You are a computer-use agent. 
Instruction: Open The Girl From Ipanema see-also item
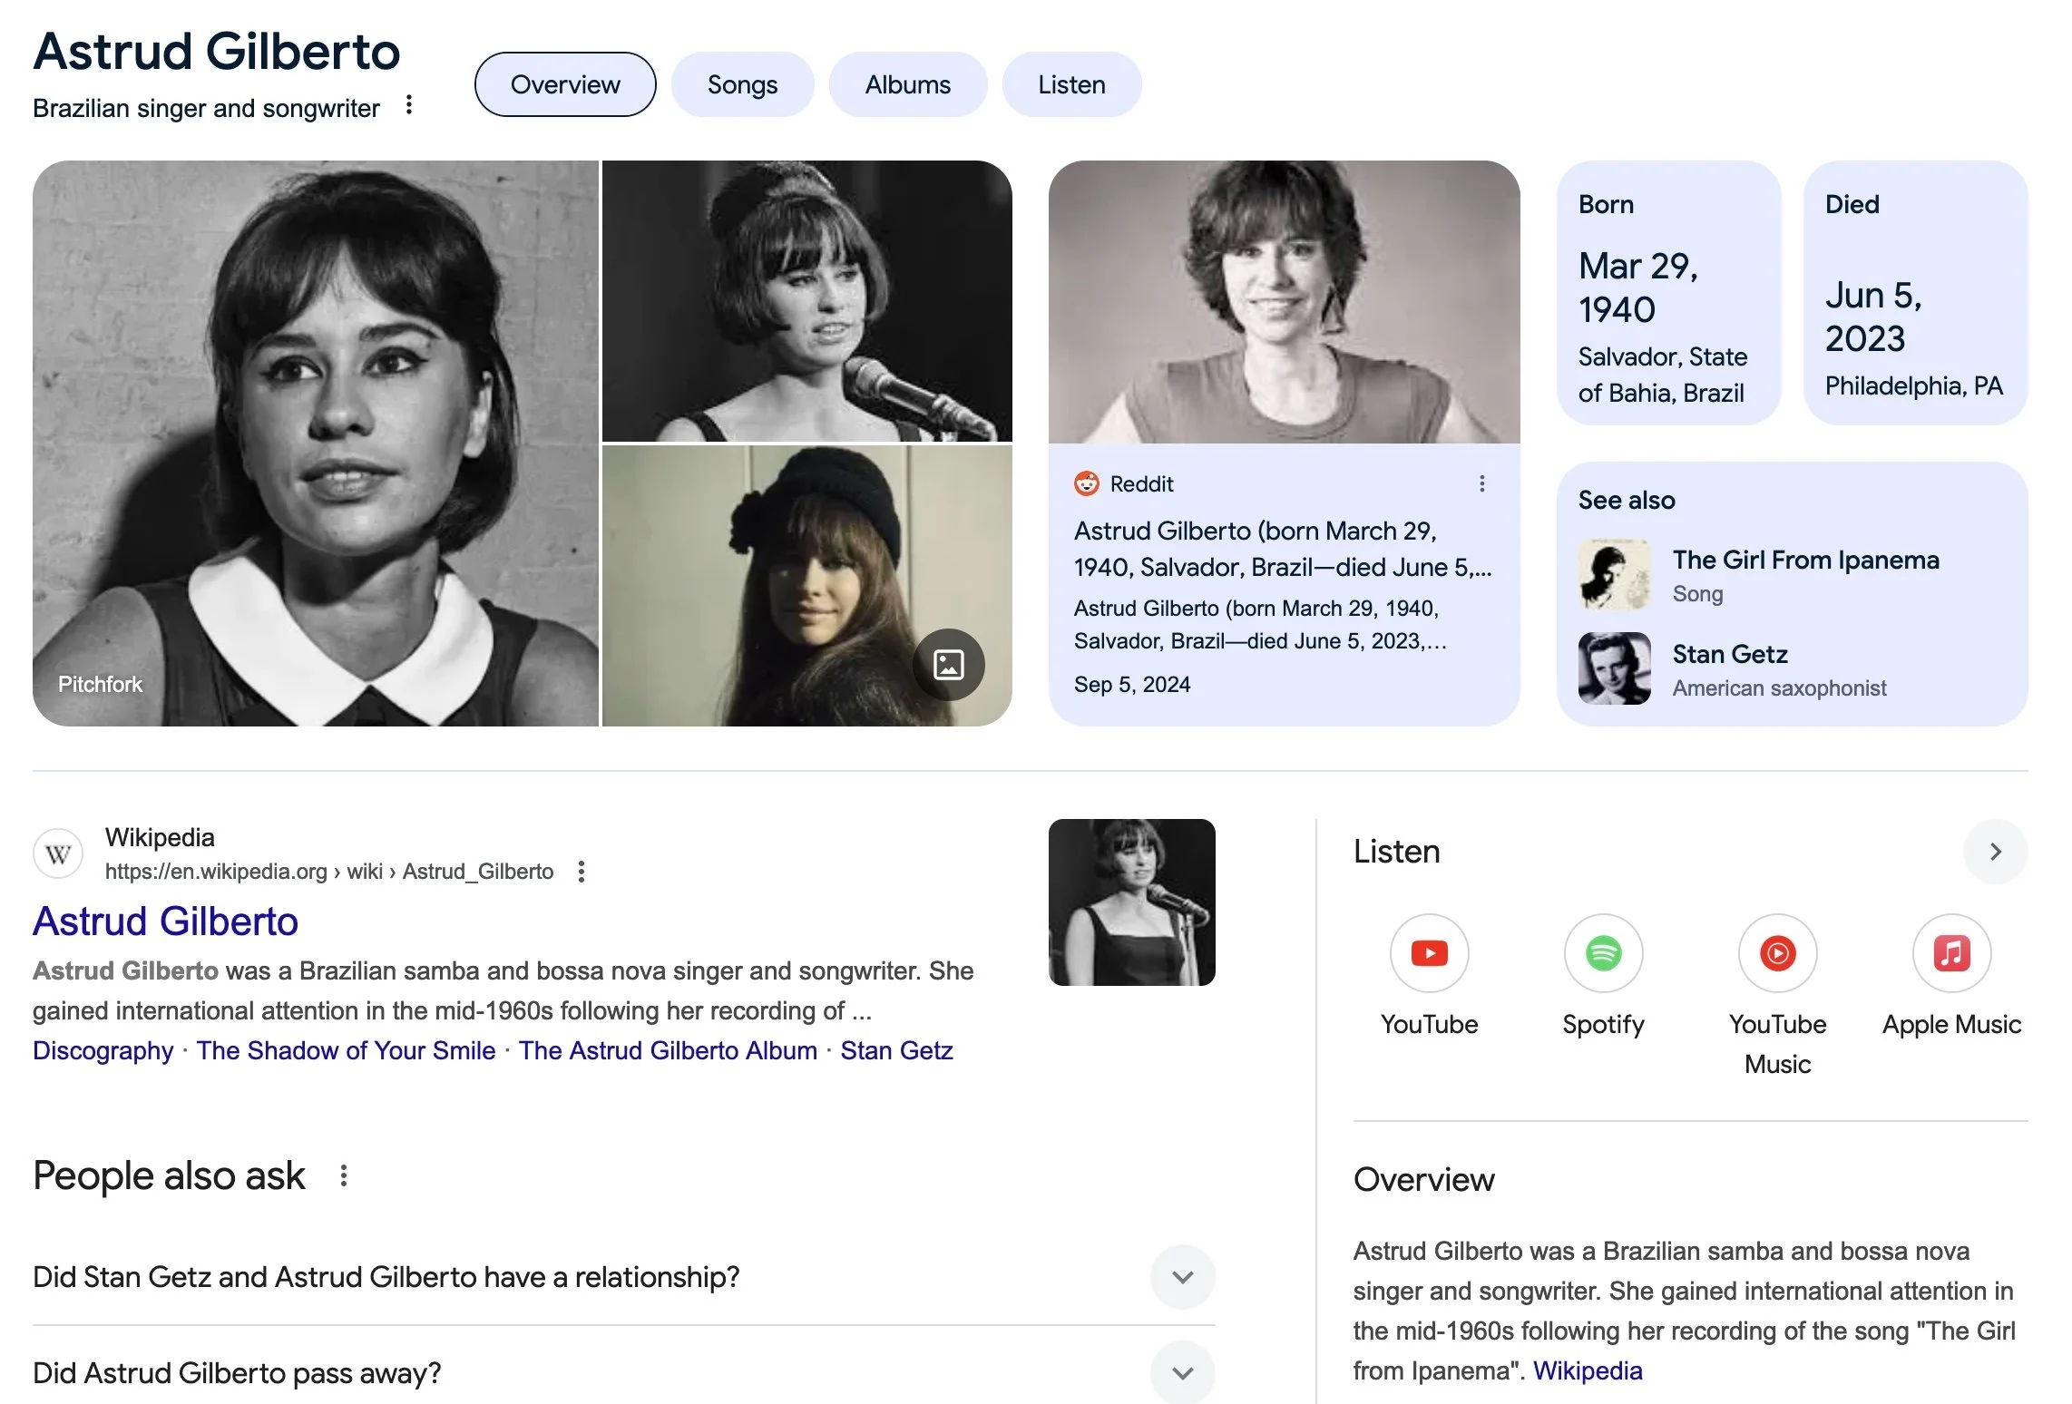[1804, 561]
